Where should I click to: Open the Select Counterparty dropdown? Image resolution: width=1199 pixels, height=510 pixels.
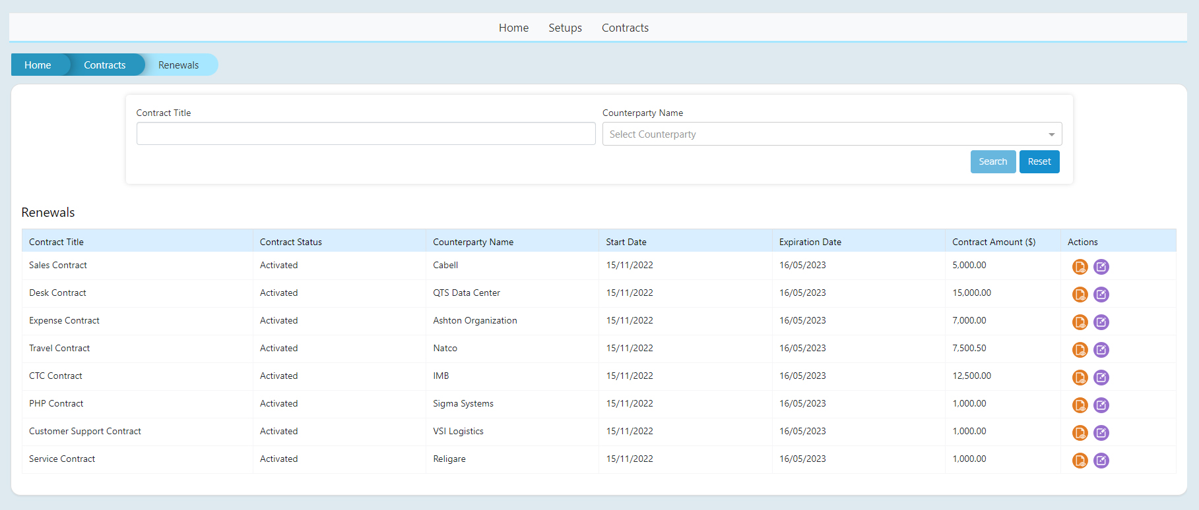tap(831, 134)
